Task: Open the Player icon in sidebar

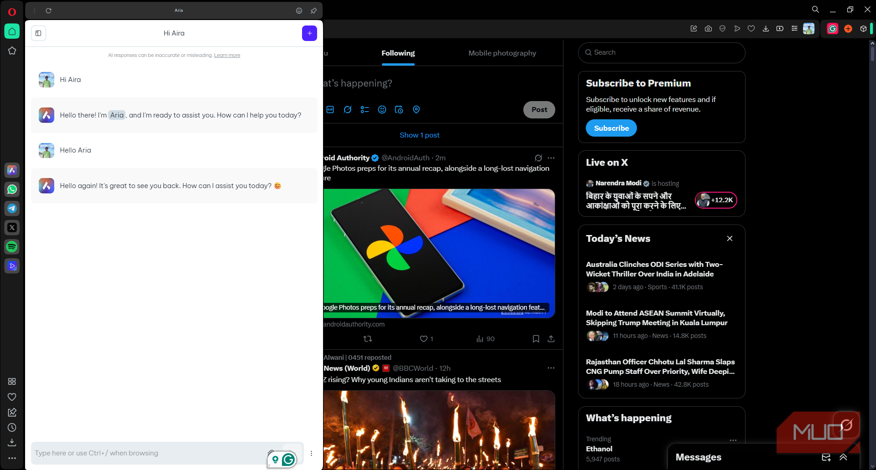Action: [x=12, y=266]
